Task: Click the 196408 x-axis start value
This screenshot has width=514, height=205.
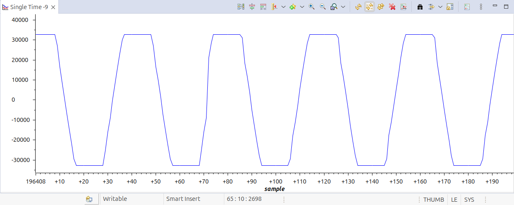Action: tap(36, 181)
